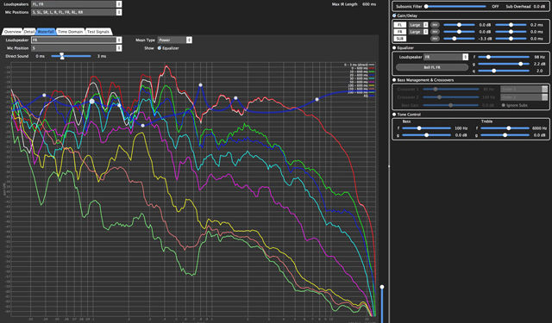Select the SUB channel button

pyautogui.click(x=400, y=39)
